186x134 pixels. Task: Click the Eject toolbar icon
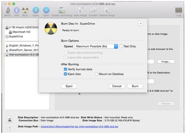pyautogui.click(x=46, y=10)
